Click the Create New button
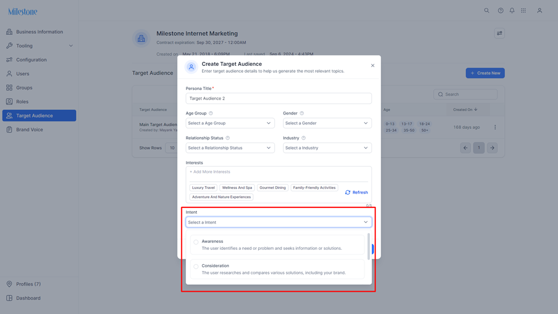558x314 pixels. [485, 73]
